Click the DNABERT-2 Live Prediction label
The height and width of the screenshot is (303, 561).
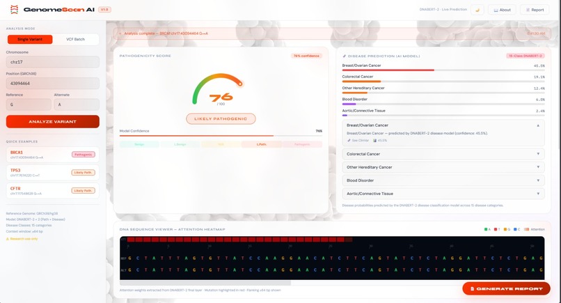pos(443,10)
